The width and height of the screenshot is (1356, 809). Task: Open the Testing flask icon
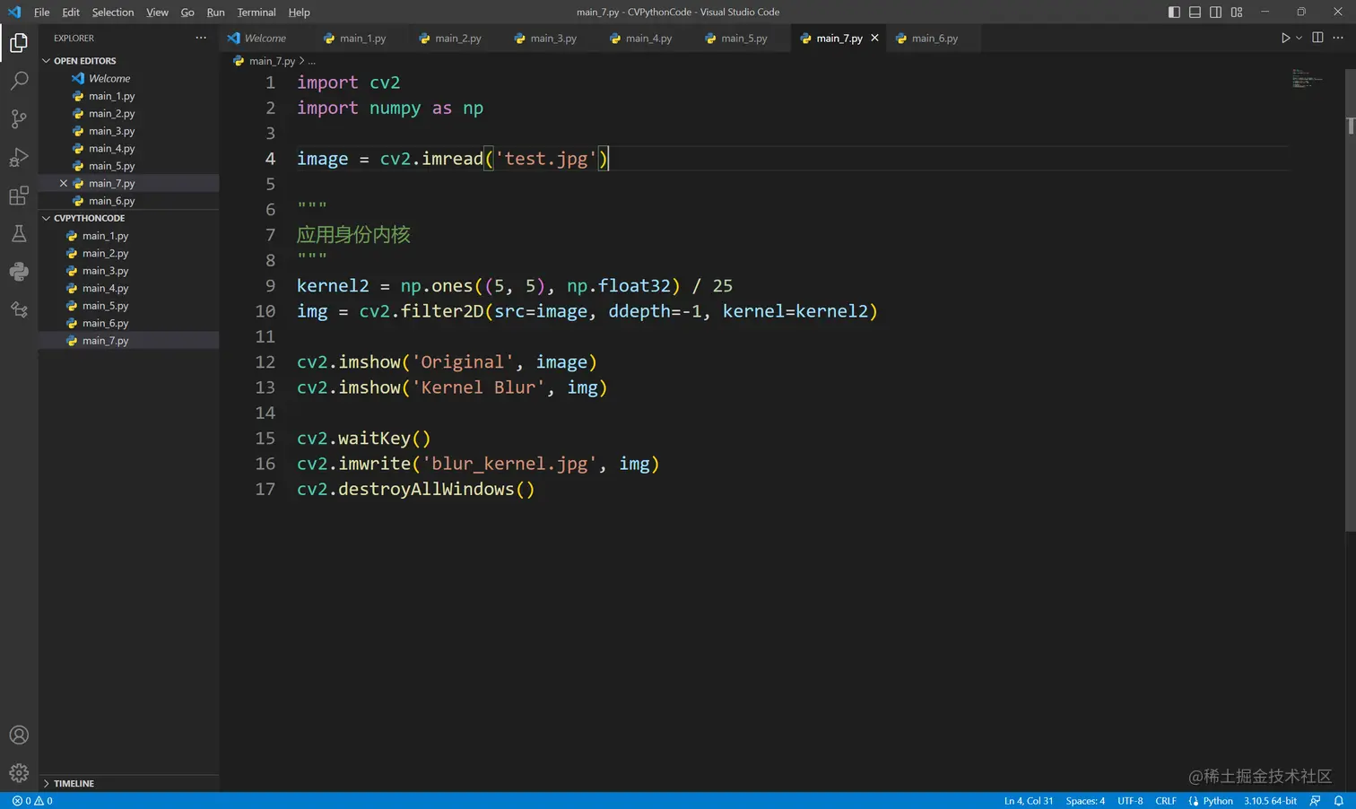tap(19, 234)
